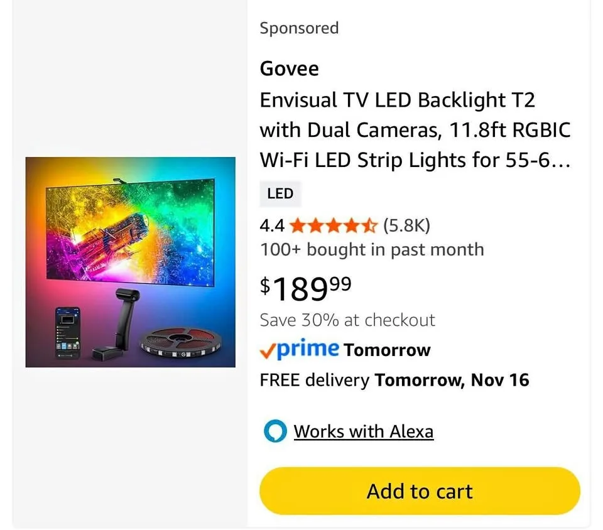
Task: Click the yellow Add to cart button
Action: point(420,490)
